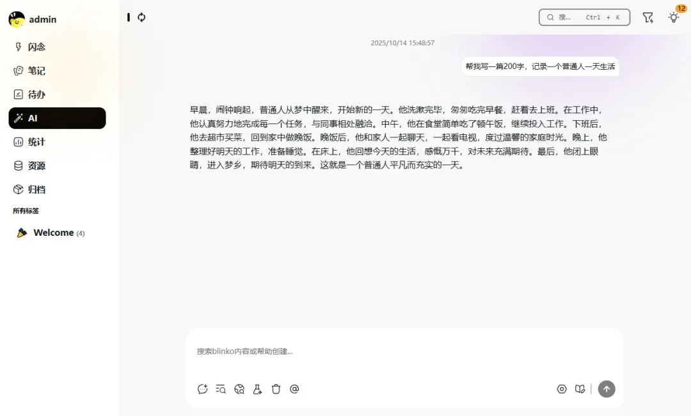Insert a mention using the @ icon
The image size is (691, 416).
tap(294, 389)
